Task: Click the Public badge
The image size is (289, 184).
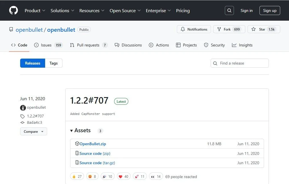Action: click(x=84, y=30)
